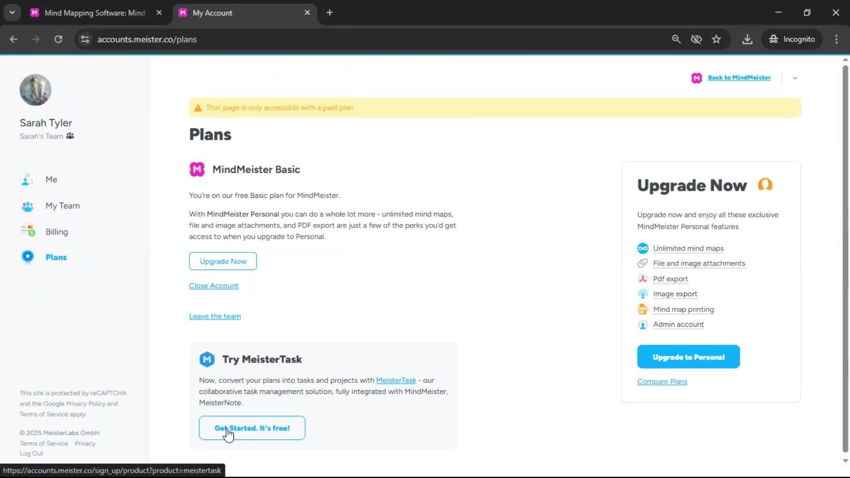This screenshot has width=850, height=478.
Task: Click the Terms of Service footer link
Action: 44,443
